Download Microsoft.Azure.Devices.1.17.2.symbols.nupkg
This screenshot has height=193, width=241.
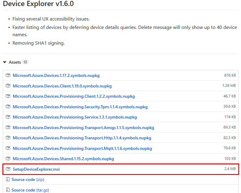pyautogui.click(x=56, y=75)
